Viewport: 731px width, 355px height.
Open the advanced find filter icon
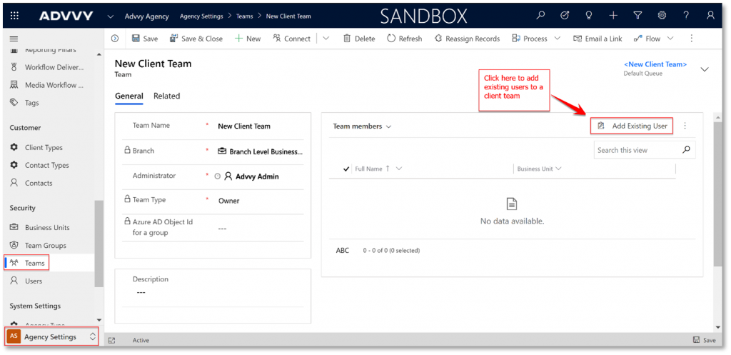(637, 15)
